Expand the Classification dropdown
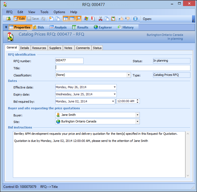This screenshot has width=197, height=192. pyautogui.click(x=129, y=75)
